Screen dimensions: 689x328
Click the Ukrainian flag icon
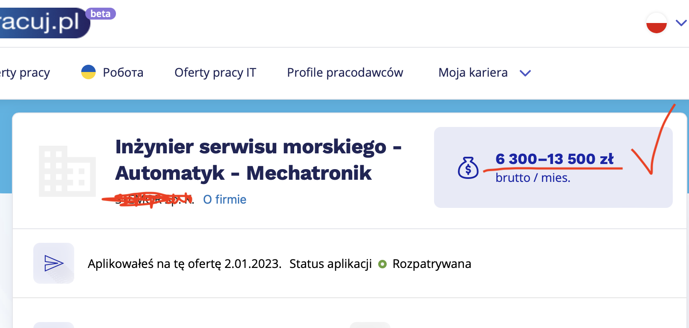(88, 72)
